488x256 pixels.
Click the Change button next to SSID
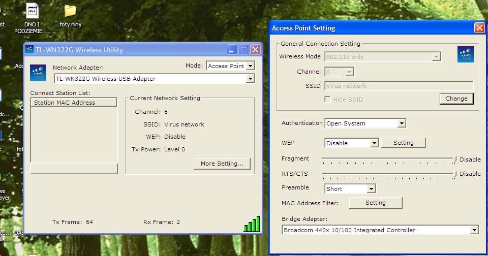tap(456, 99)
